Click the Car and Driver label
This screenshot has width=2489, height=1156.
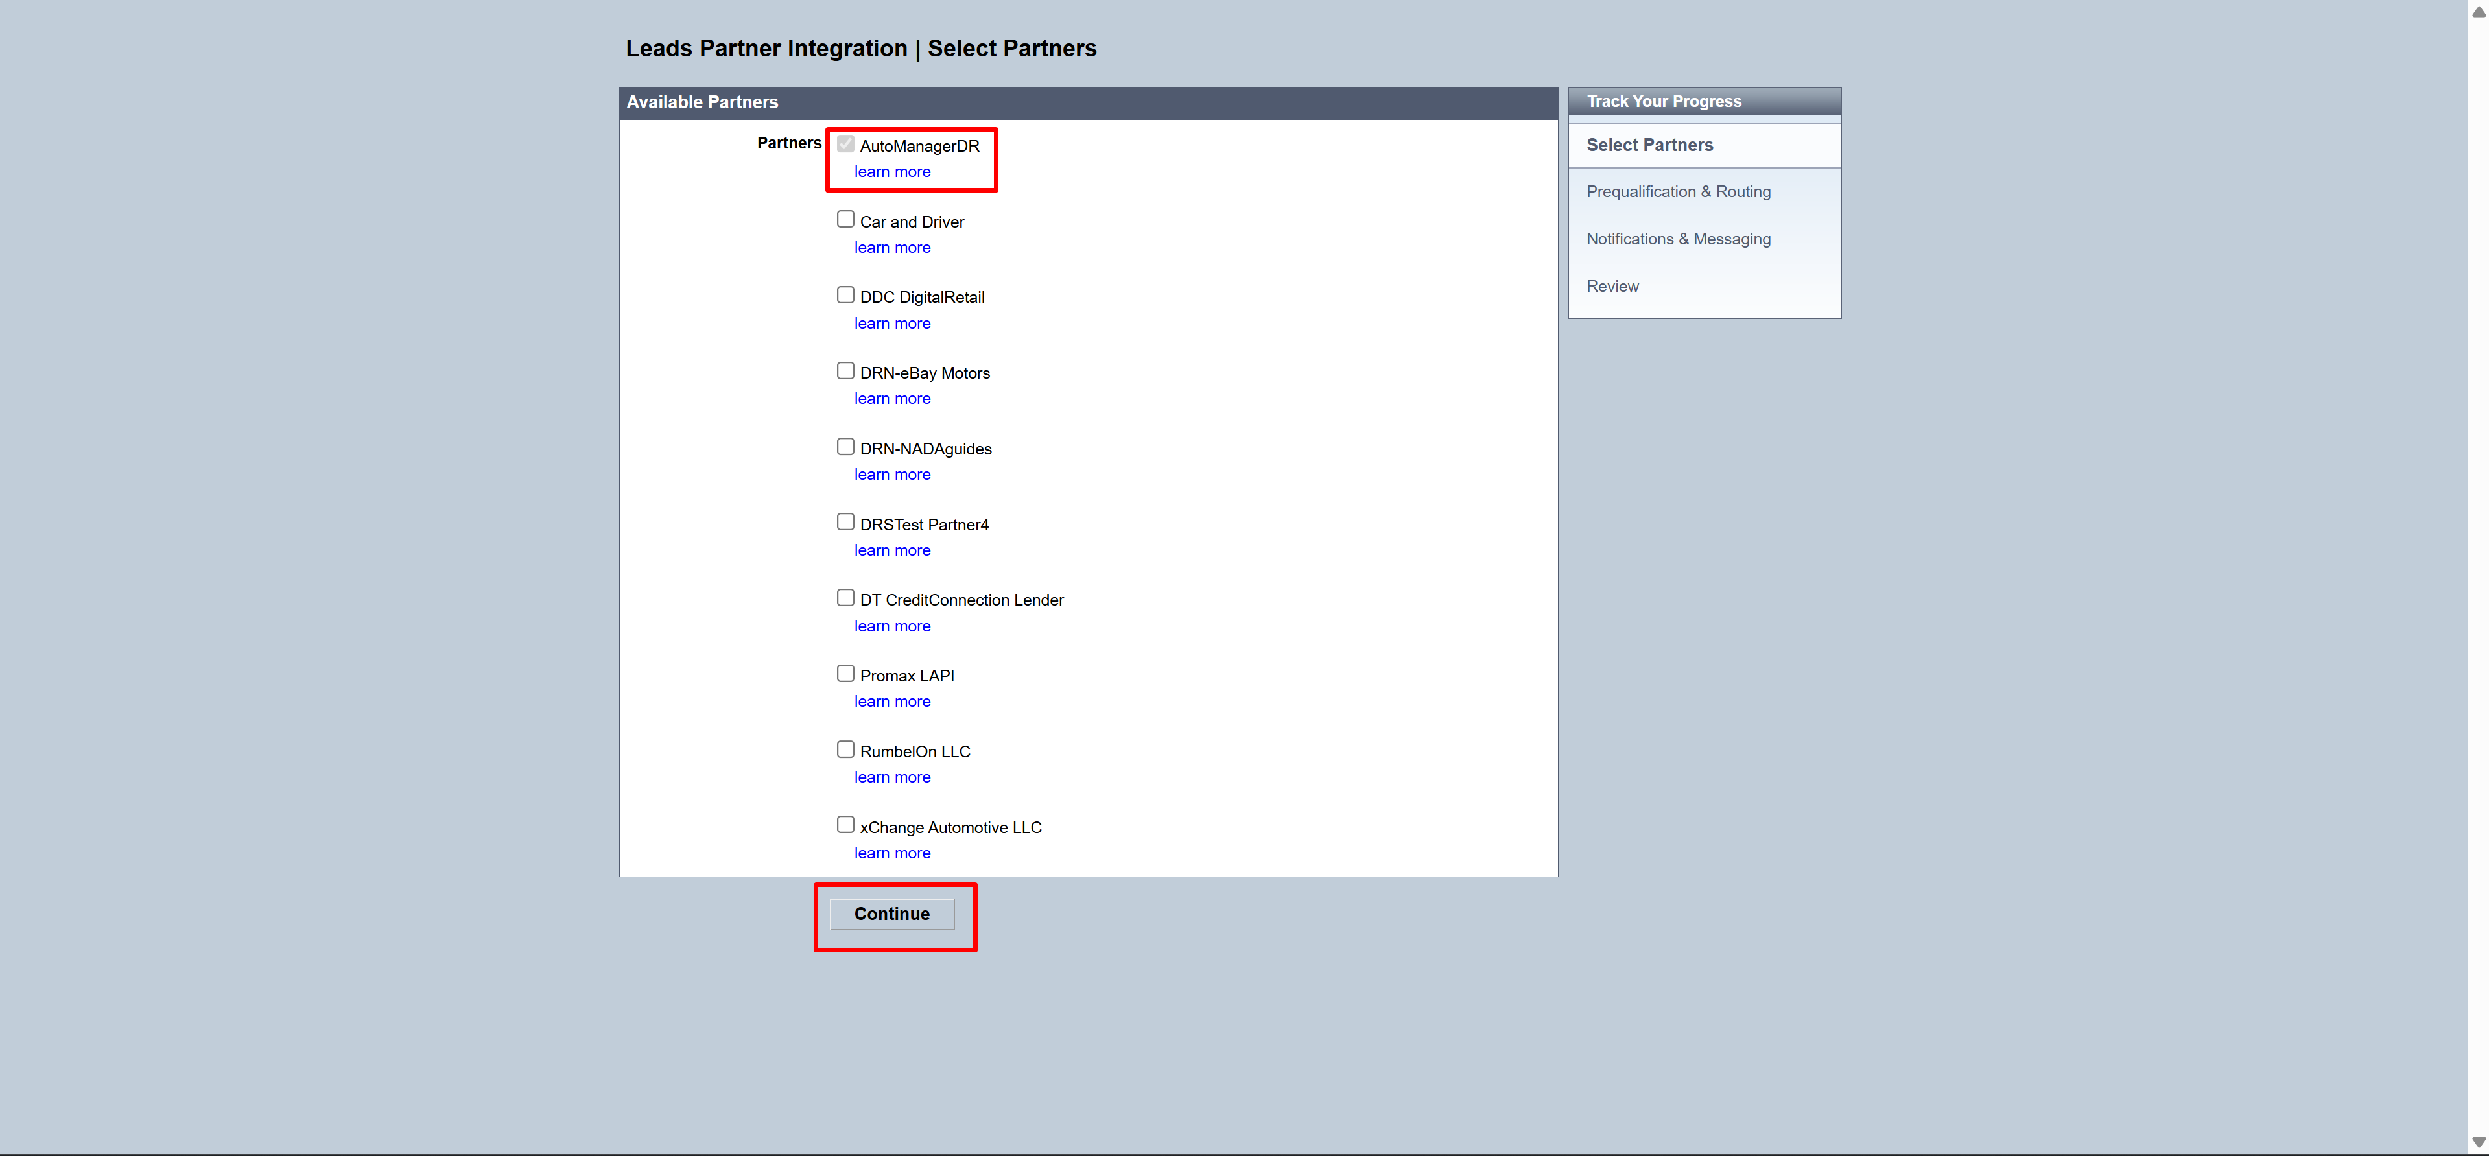coord(912,222)
